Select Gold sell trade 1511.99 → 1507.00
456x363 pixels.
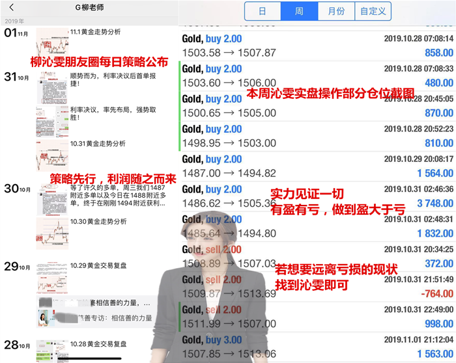click(318, 317)
